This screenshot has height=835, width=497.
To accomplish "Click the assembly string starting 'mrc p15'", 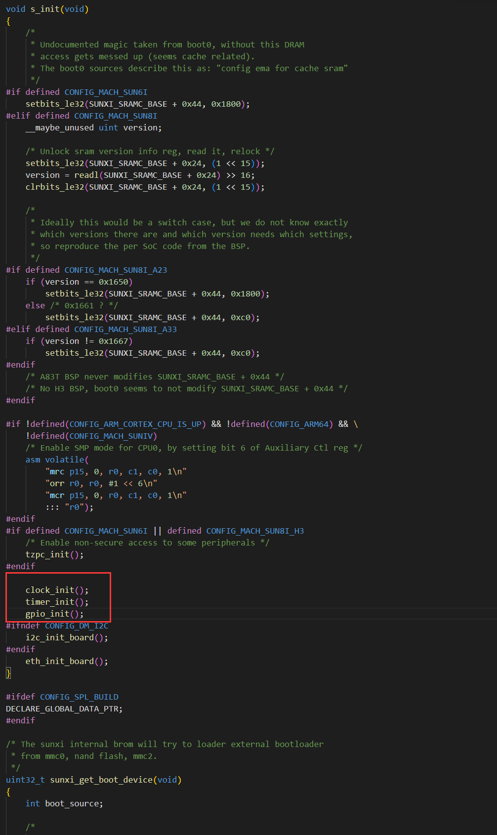I will coord(116,471).
